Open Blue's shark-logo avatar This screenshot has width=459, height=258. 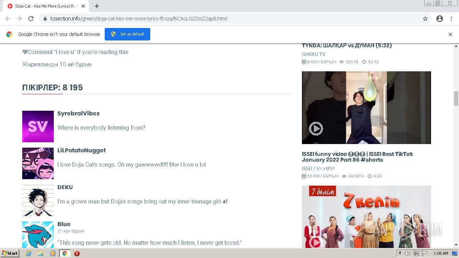[38, 235]
